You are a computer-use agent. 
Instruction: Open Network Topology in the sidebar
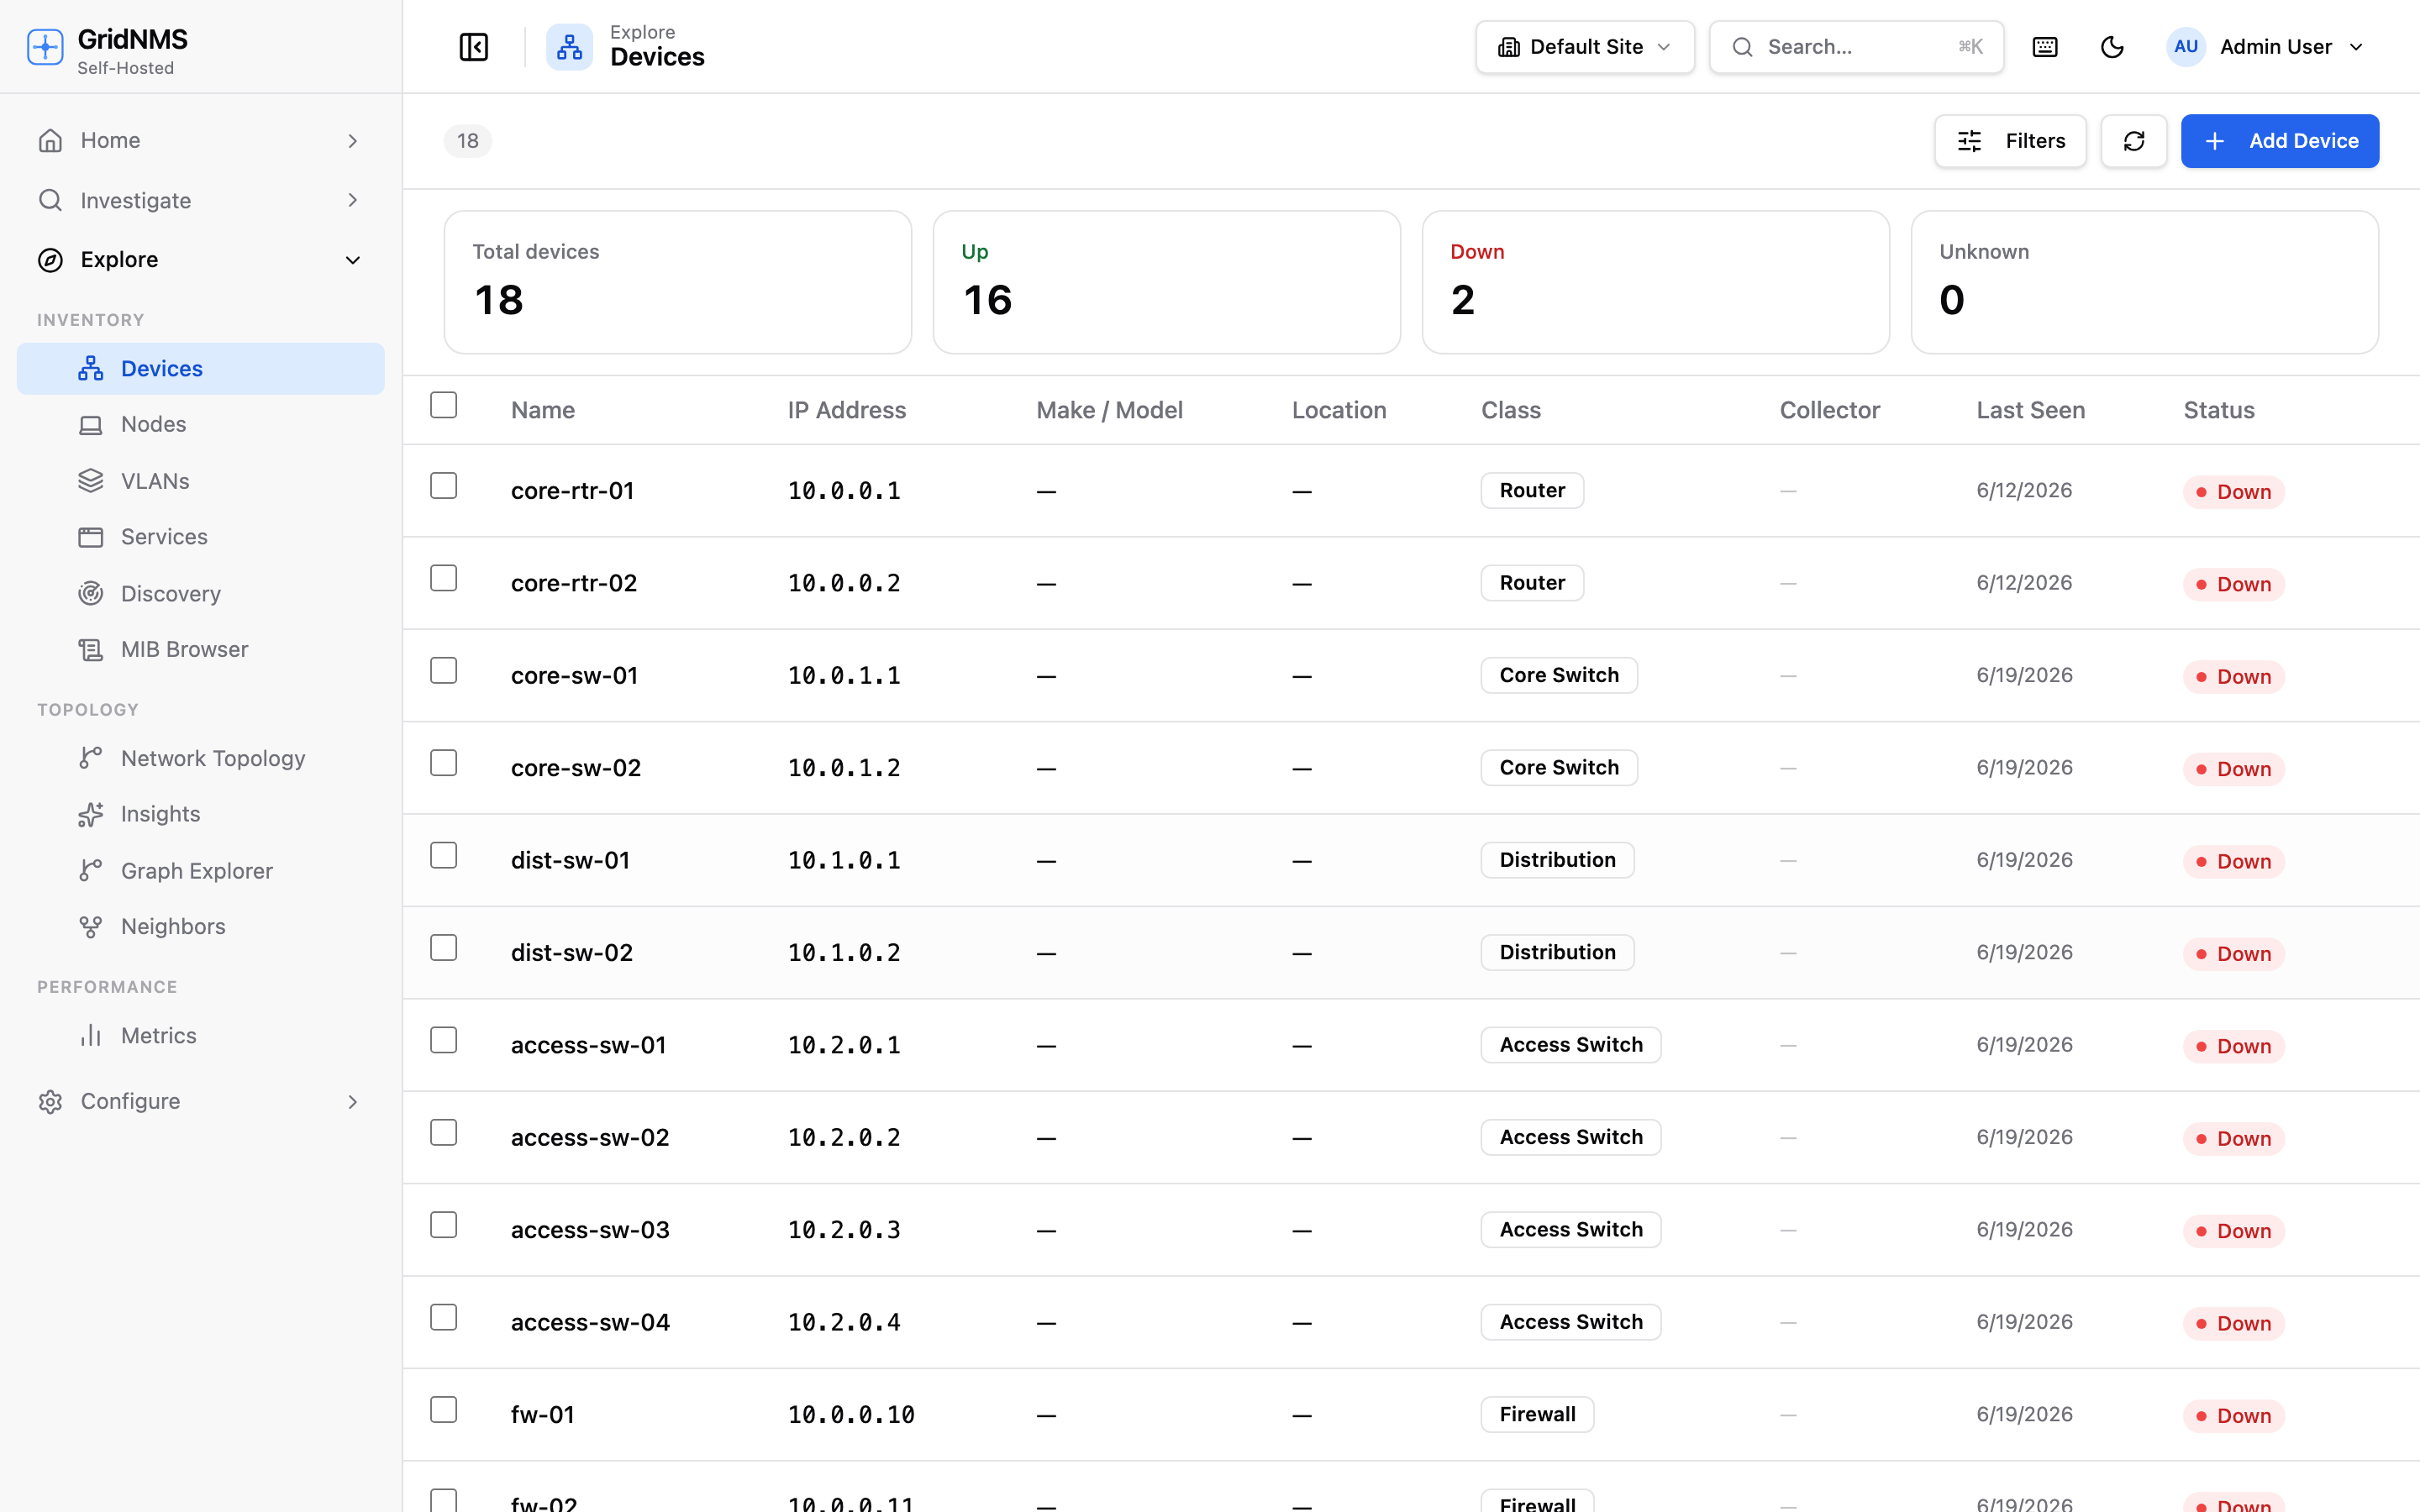tap(201, 758)
